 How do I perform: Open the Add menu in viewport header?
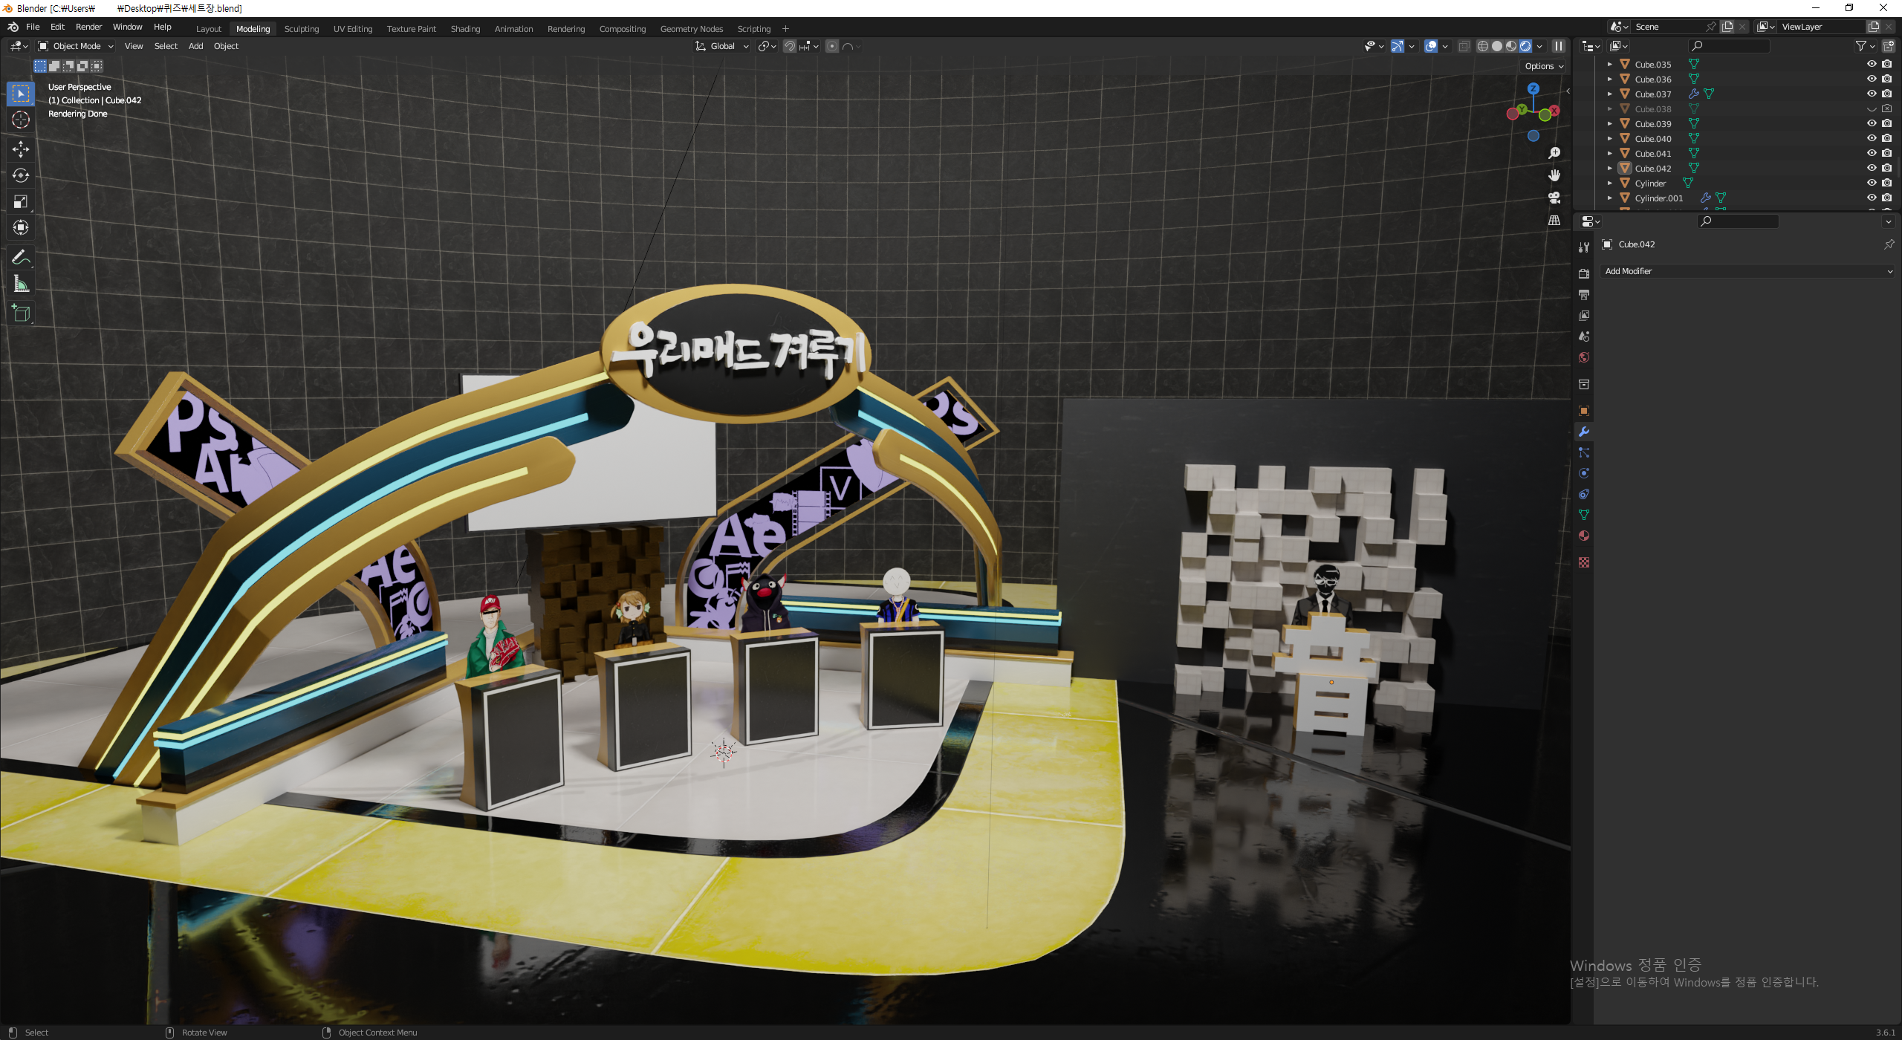pyautogui.click(x=195, y=46)
